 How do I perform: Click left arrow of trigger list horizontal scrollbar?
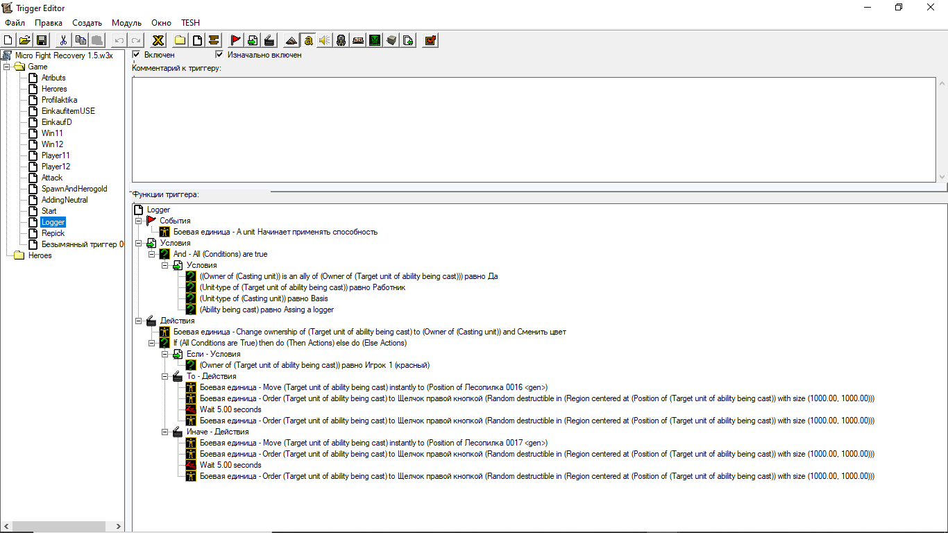tap(6, 527)
